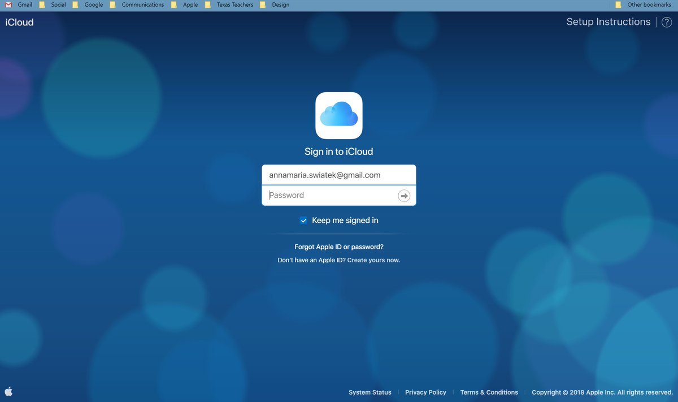
Task: Click the iCloud cloud app icon
Action: pyautogui.click(x=339, y=115)
